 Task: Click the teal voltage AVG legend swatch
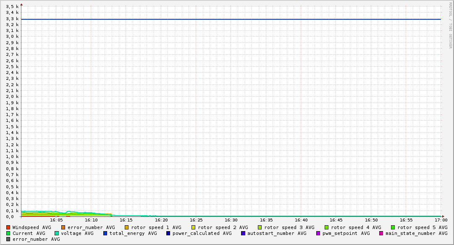coord(57,233)
